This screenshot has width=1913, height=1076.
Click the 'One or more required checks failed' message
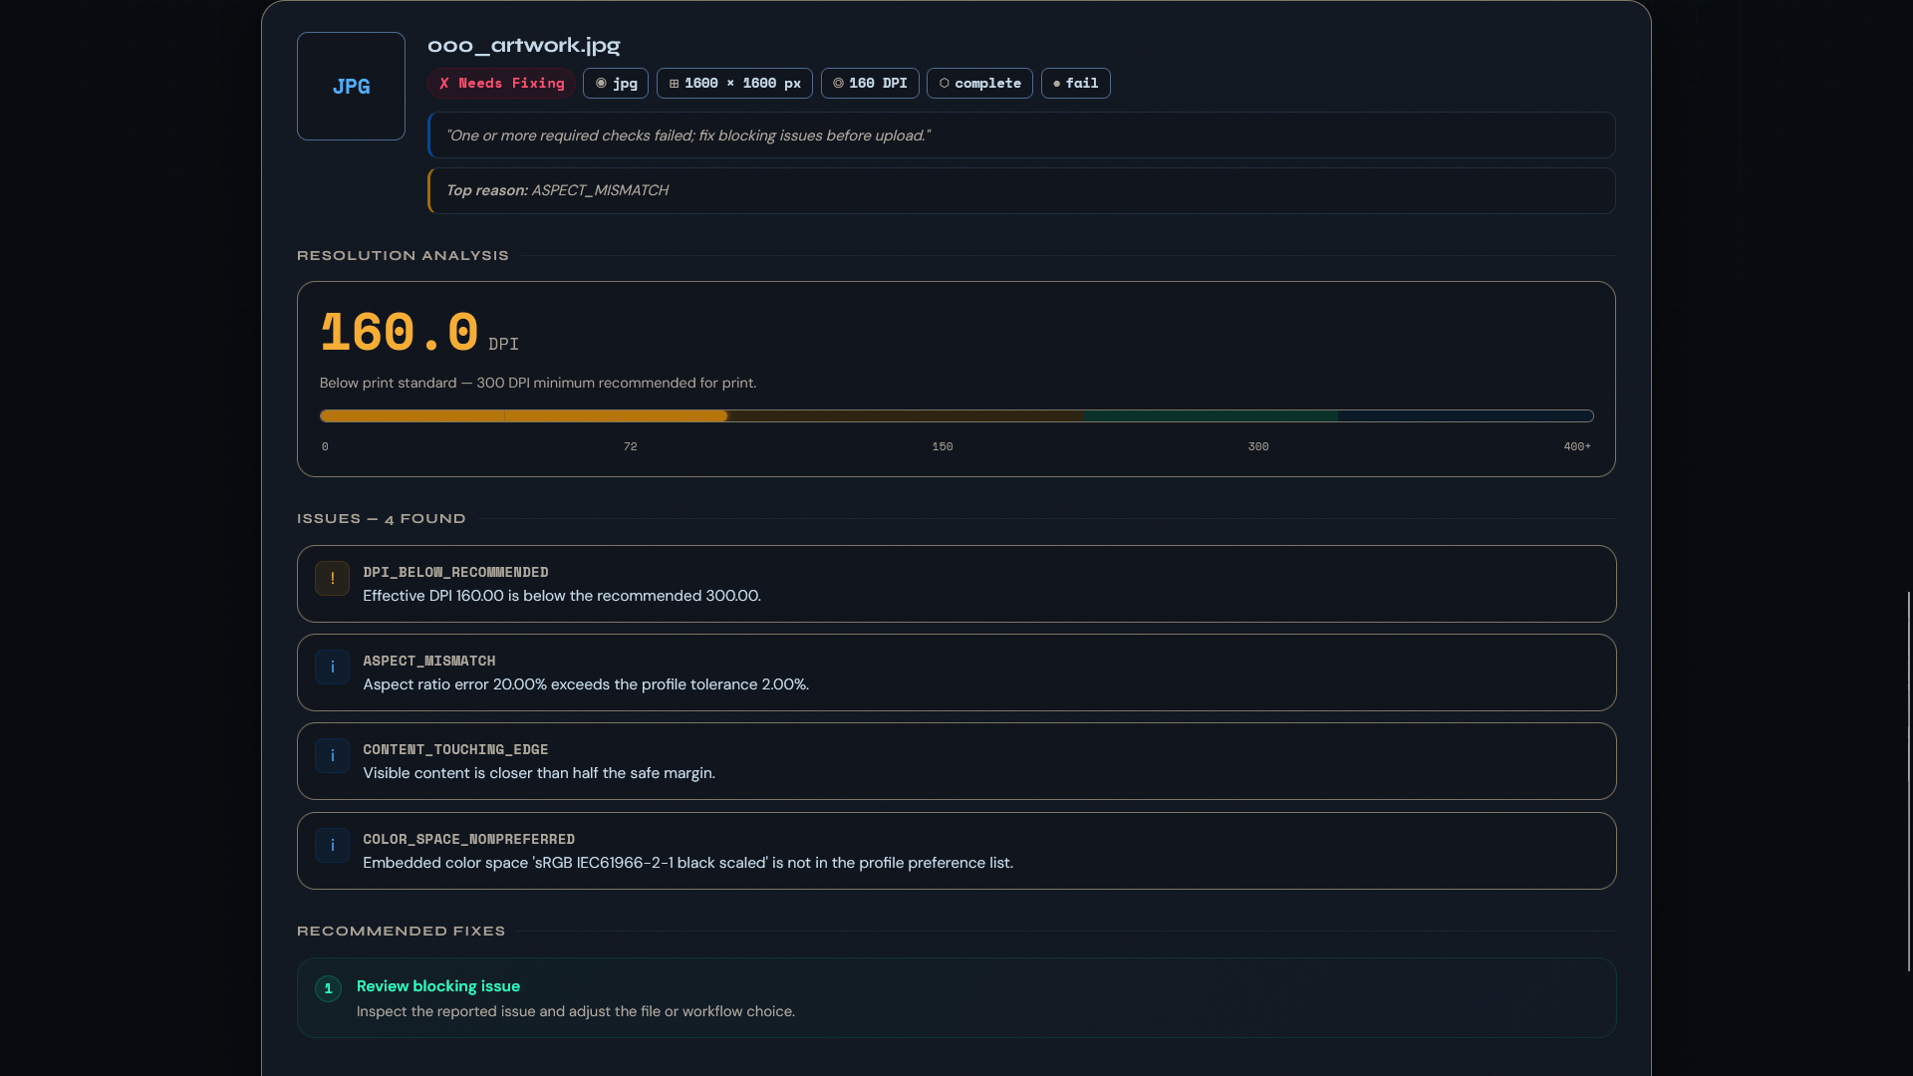coord(1021,135)
